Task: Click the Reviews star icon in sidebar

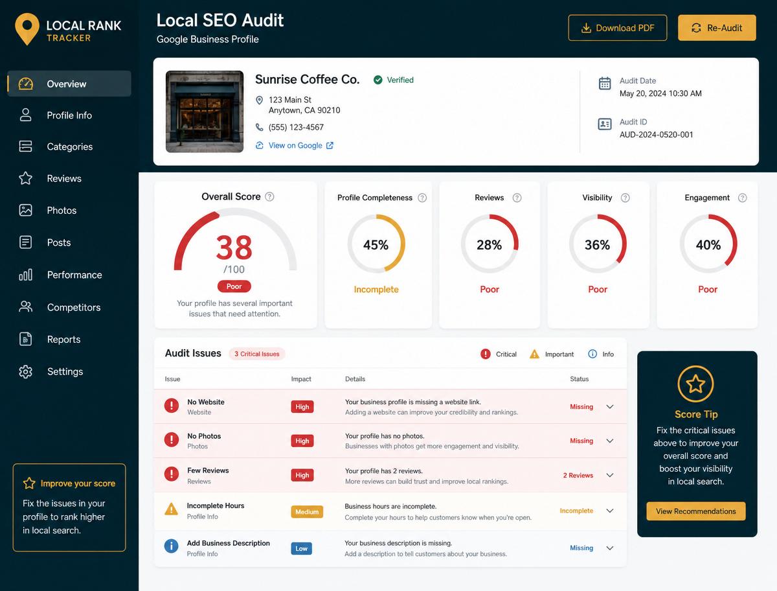Action: (25, 178)
